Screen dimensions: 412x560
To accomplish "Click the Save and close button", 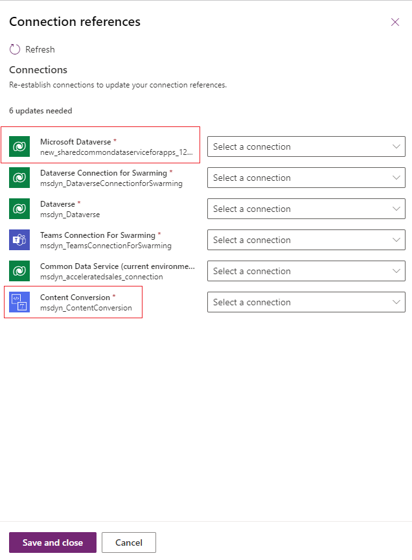I will (x=52, y=542).
